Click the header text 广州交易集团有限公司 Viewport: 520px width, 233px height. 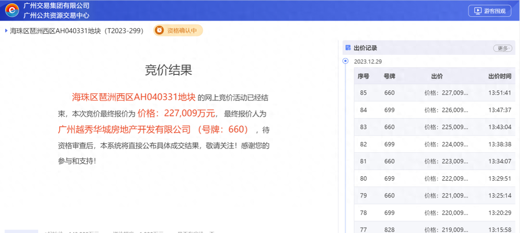(x=56, y=6)
